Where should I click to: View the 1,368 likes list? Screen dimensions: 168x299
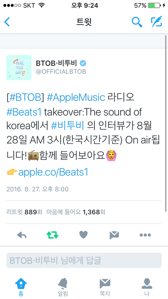pyautogui.click(x=76, y=212)
